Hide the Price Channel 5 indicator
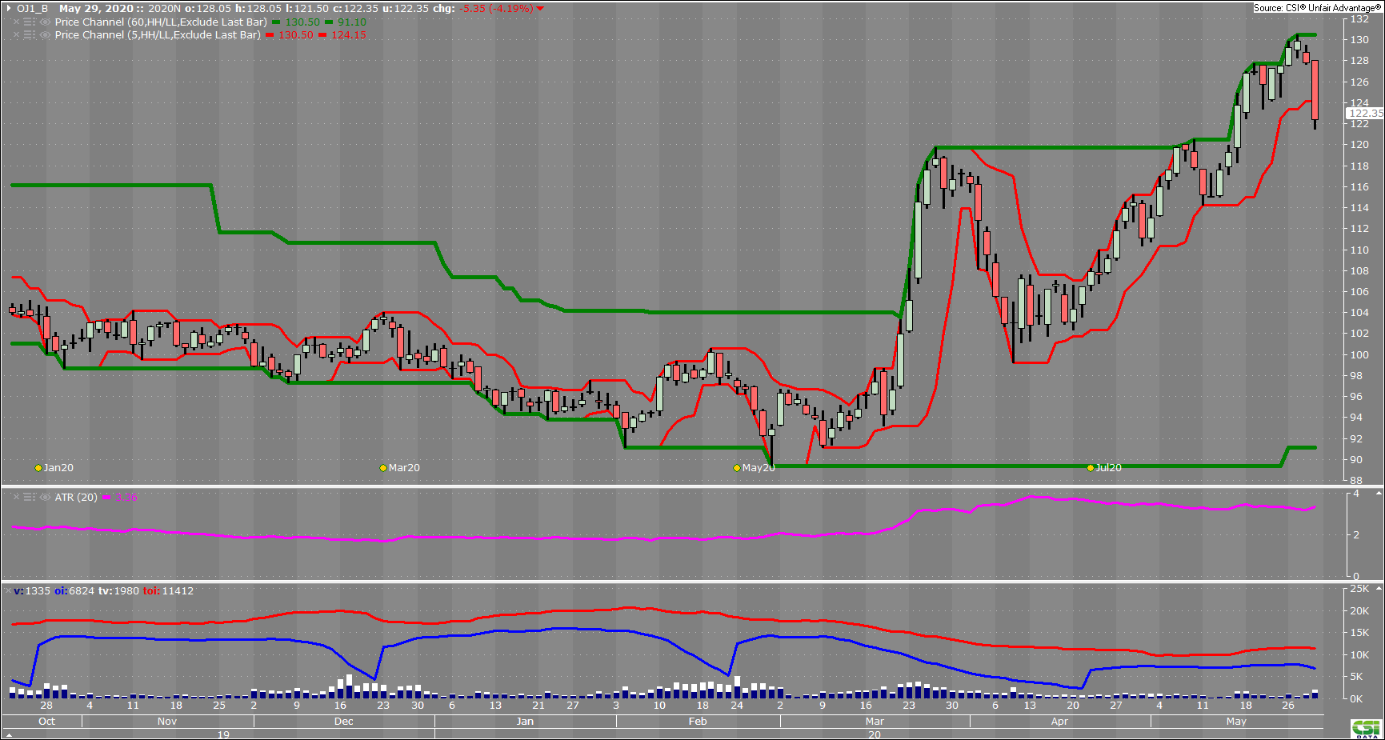The image size is (1385, 740). point(45,35)
